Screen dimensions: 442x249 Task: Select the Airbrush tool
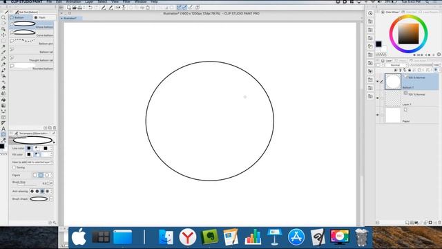pos(3,76)
